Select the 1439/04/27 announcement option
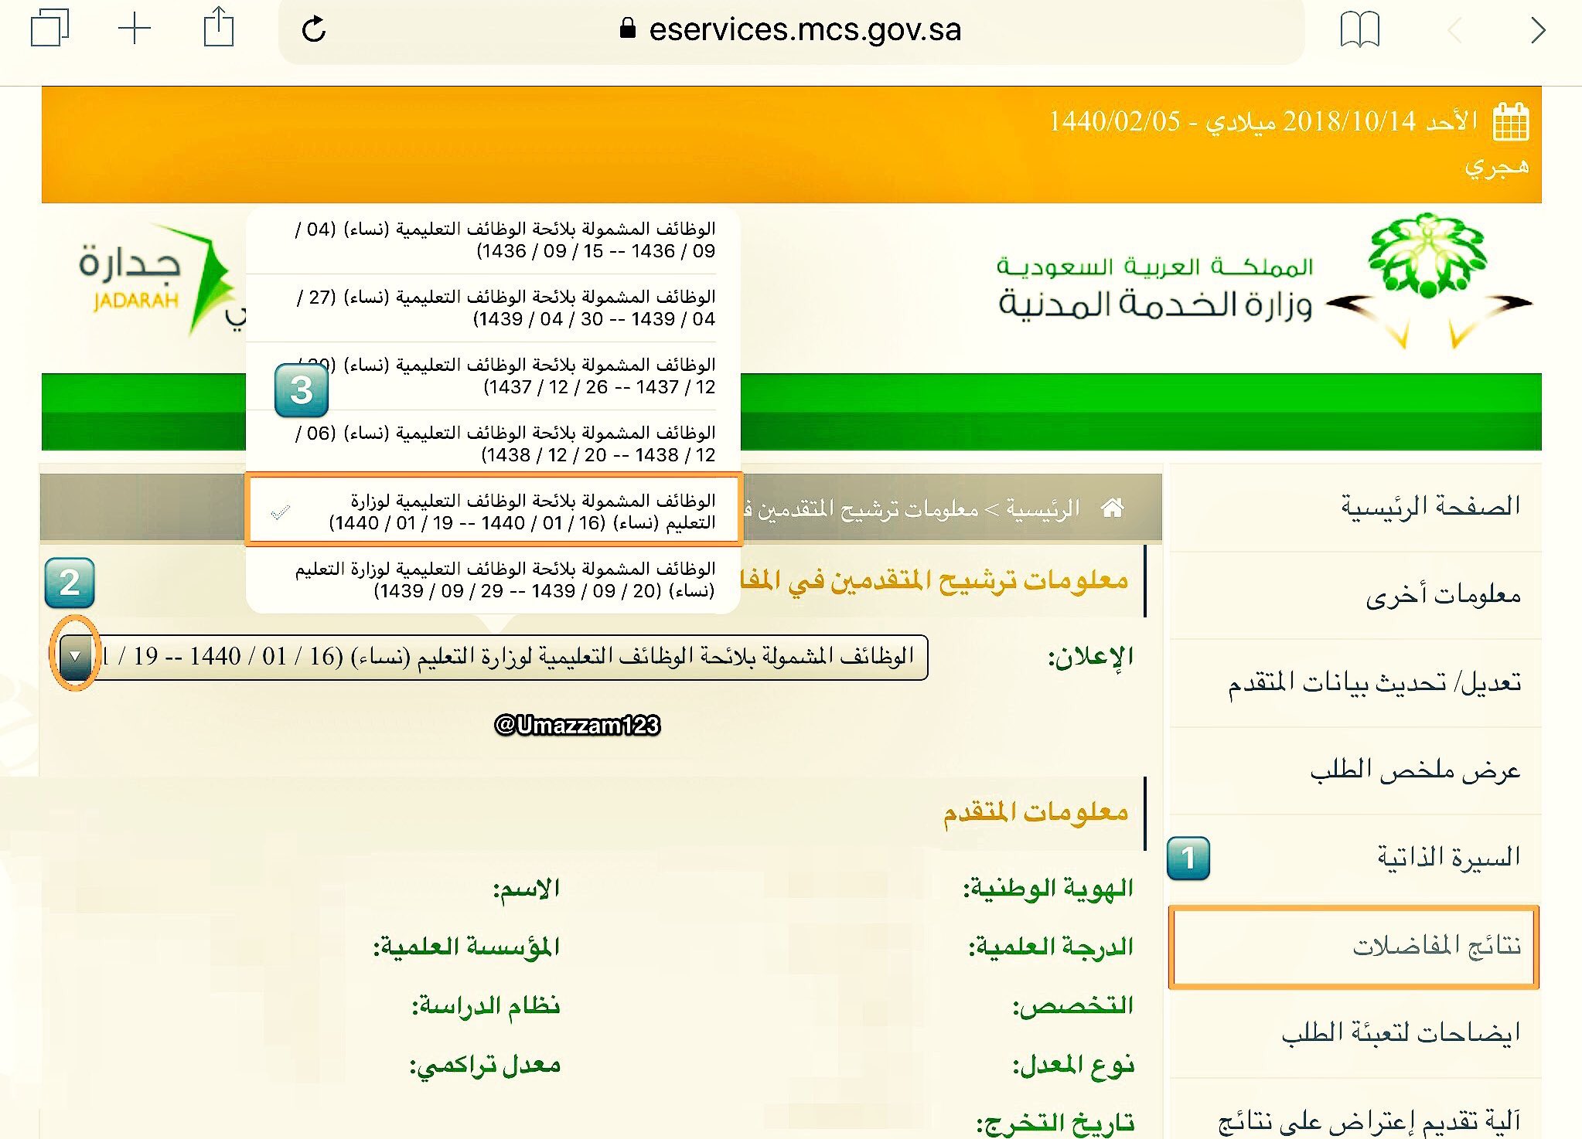 click(x=493, y=308)
